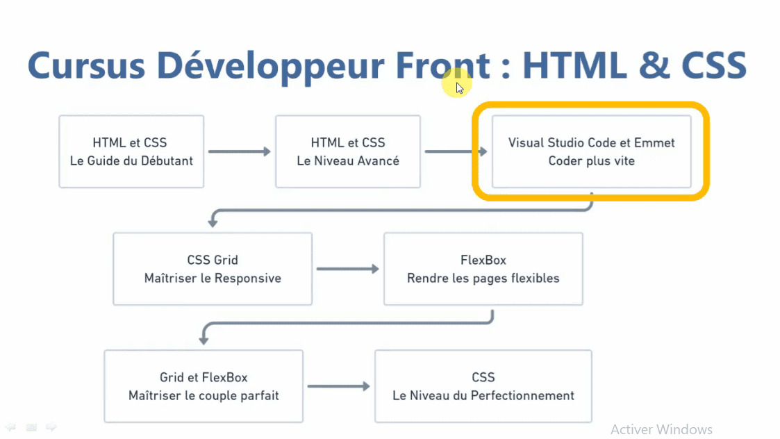
Task: Click the 'Coder plus vite' subtitle text
Action: tap(591, 161)
